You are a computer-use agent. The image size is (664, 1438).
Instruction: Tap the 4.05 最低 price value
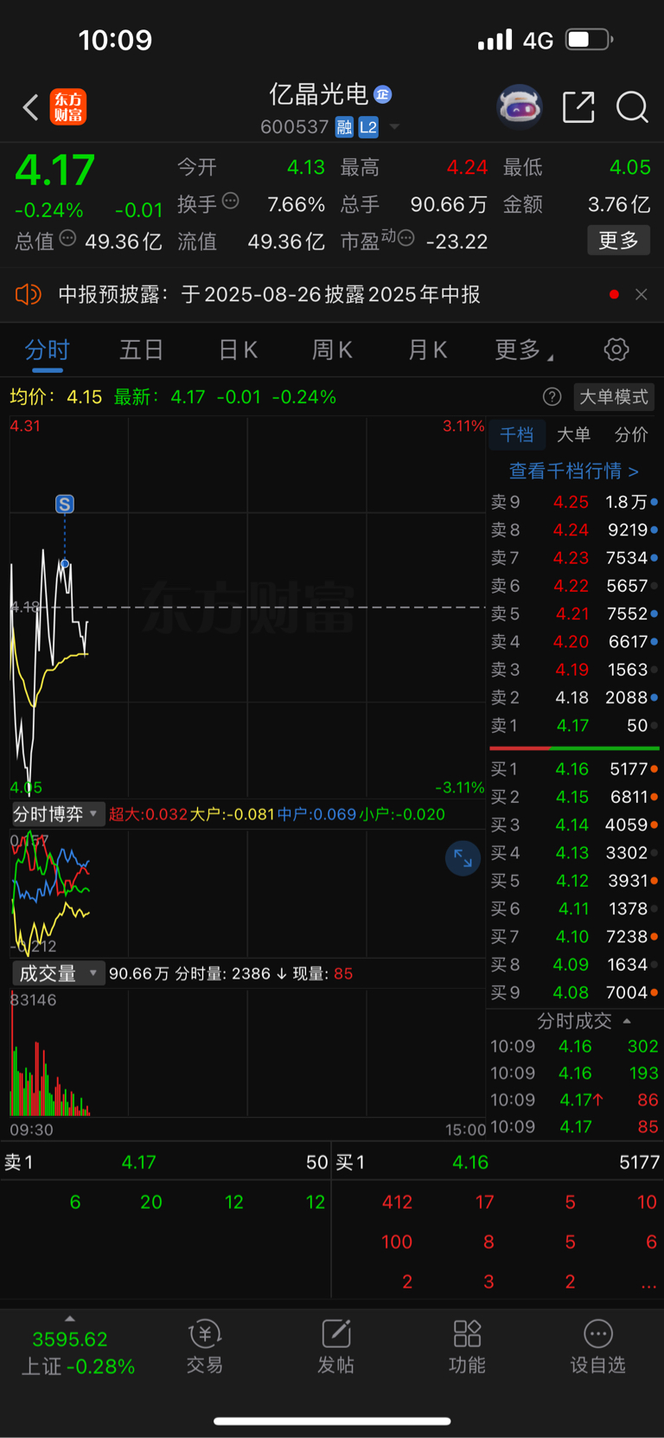click(629, 167)
